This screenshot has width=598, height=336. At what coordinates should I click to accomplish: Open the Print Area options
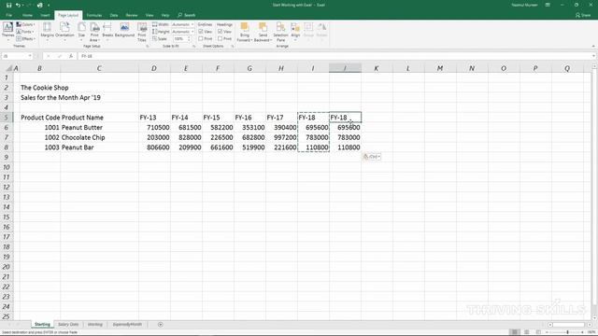tap(94, 31)
